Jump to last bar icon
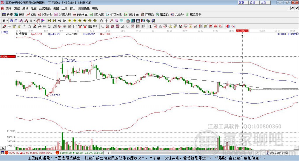Screen dimensions: 299x161 [54, 21]
